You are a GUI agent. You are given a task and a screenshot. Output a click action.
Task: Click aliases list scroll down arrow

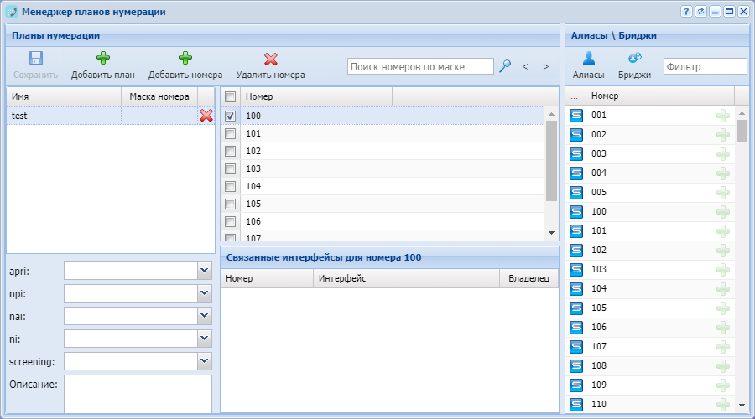[742, 406]
